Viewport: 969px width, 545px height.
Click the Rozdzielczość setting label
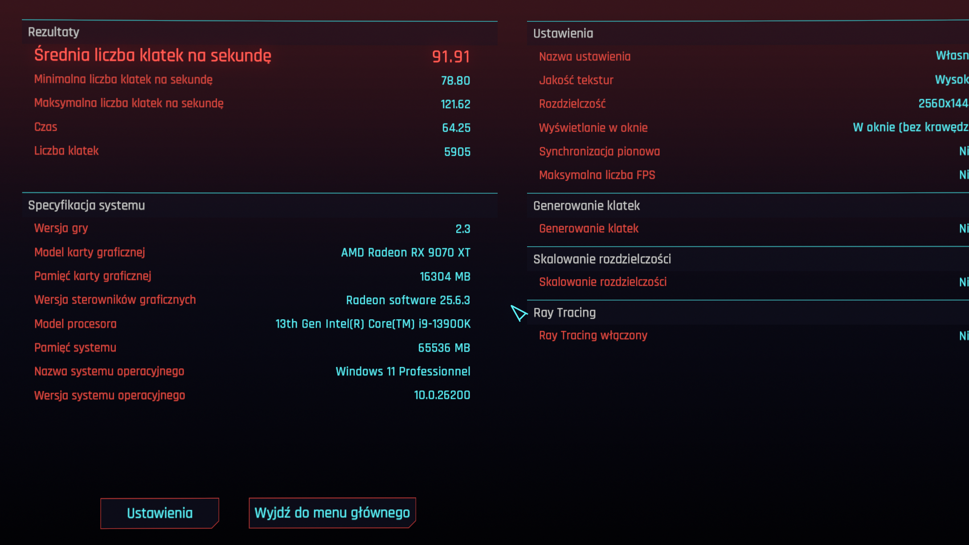[572, 104]
